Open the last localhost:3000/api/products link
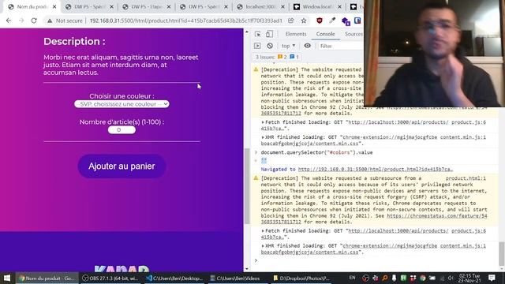505x284 pixels. [x=398, y=231]
